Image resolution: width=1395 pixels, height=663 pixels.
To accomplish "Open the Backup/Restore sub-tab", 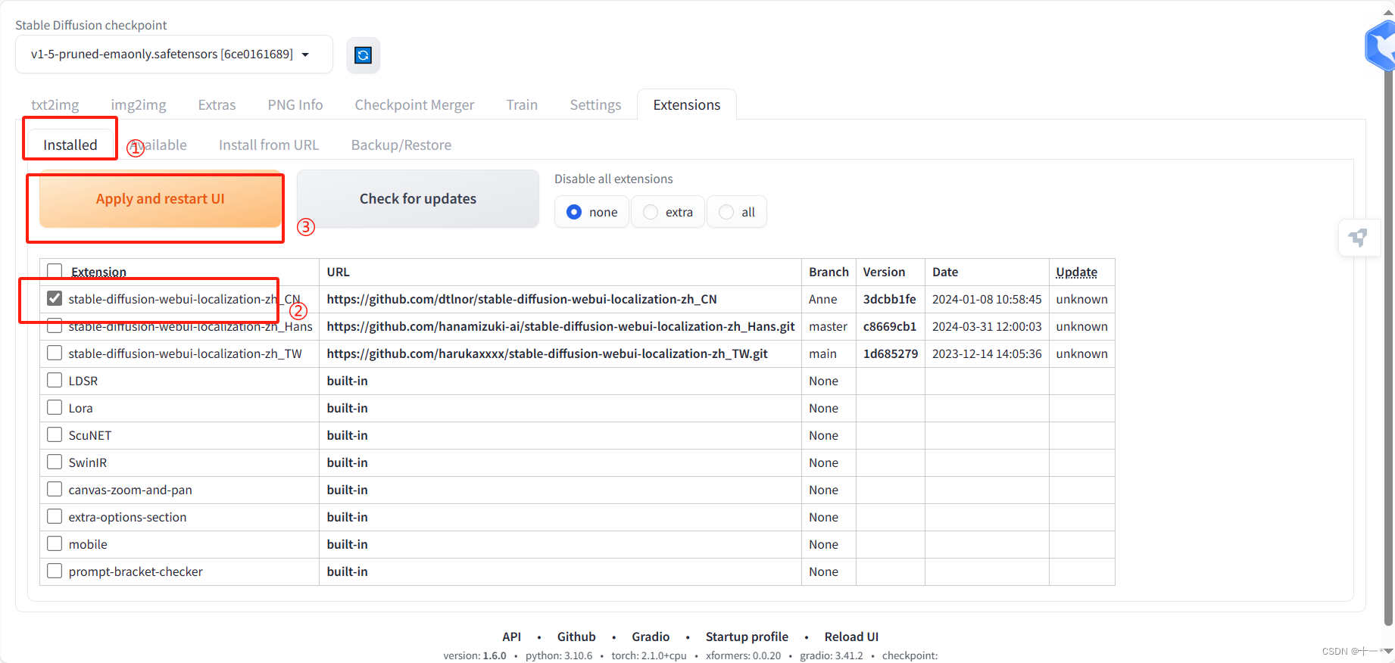I will click(x=401, y=145).
